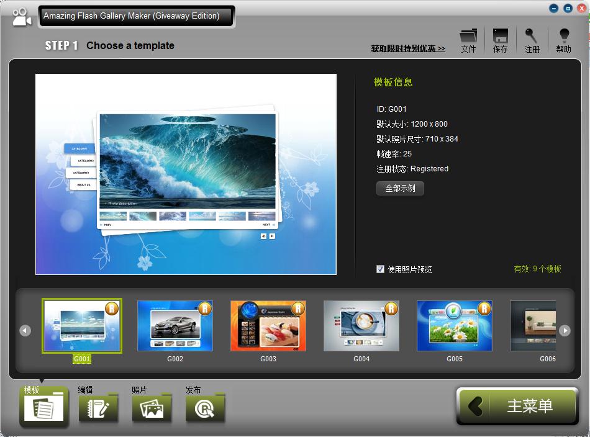Click the 主菜单 (Main Menu) button

click(x=517, y=406)
